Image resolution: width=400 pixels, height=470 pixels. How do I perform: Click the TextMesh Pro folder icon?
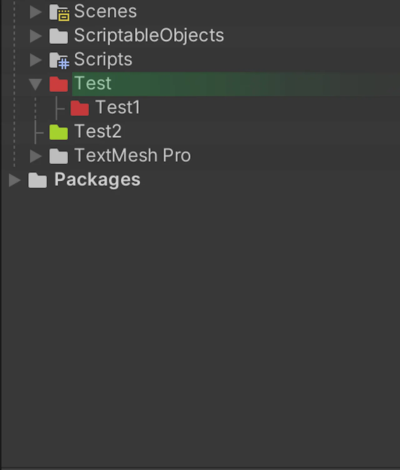click(58, 156)
